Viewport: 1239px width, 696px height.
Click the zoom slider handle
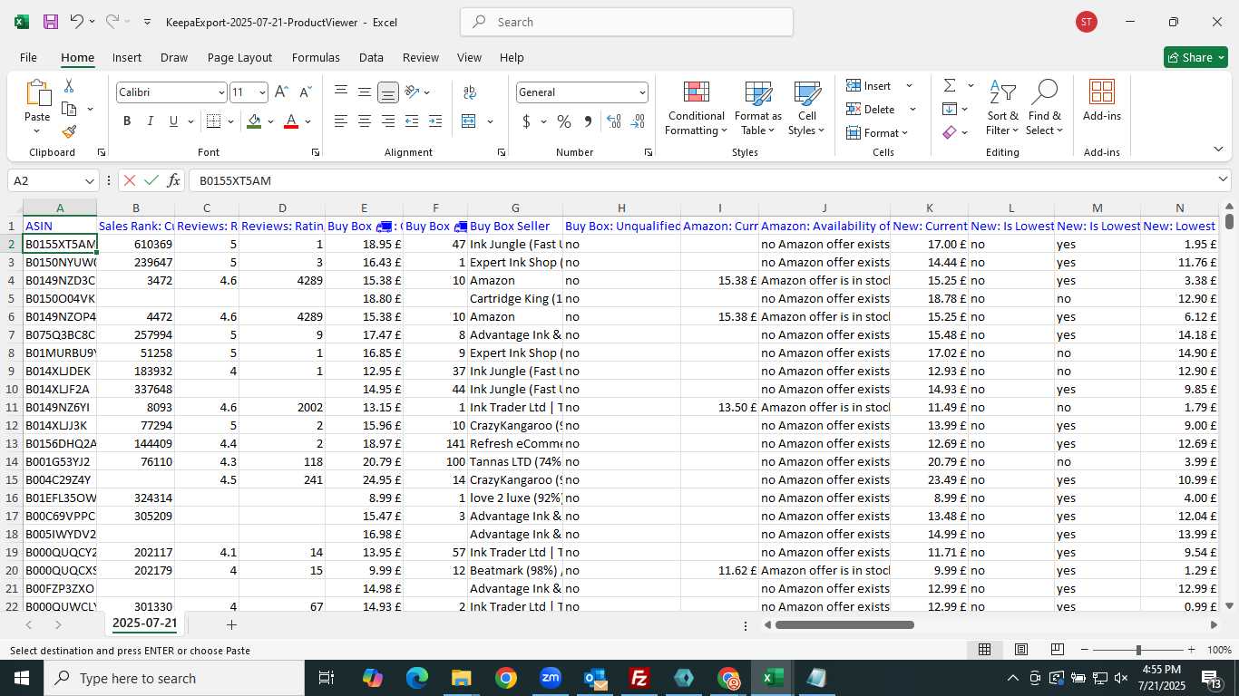click(x=1138, y=650)
